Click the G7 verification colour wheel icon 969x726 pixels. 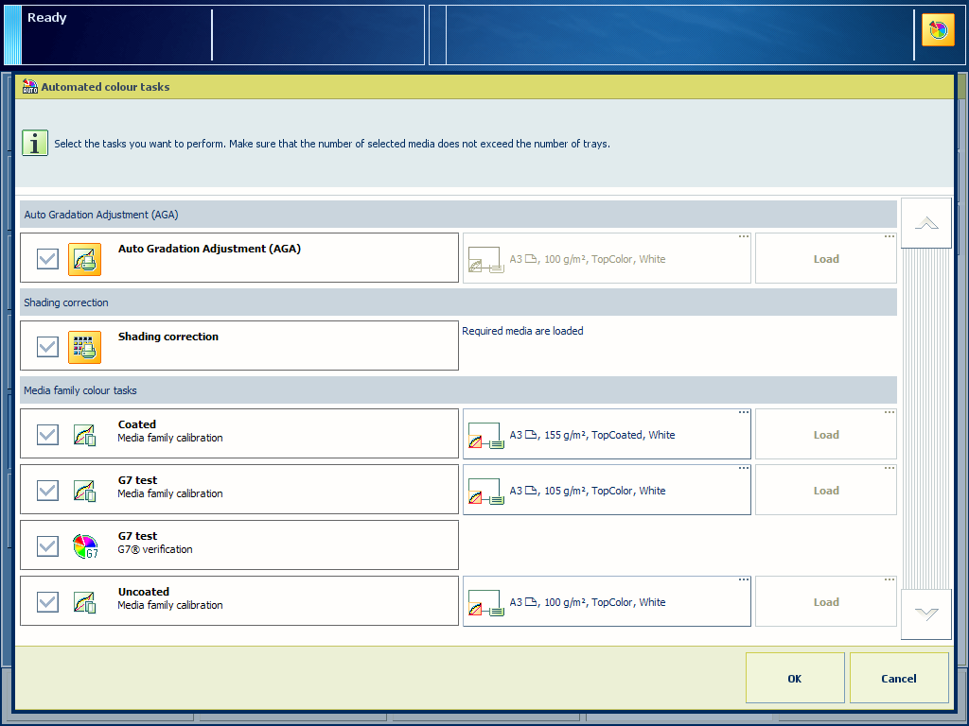85,546
